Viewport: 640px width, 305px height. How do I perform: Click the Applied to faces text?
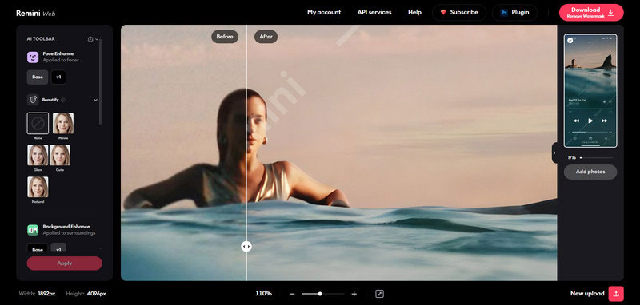(x=61, y=60)
